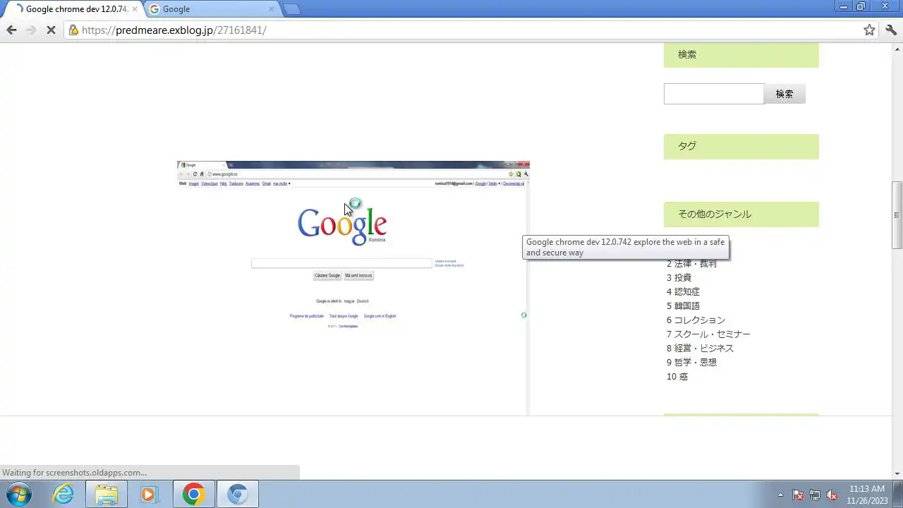
Task: Click the page vertical scrollbar thumb
Action: pos(897,215)
